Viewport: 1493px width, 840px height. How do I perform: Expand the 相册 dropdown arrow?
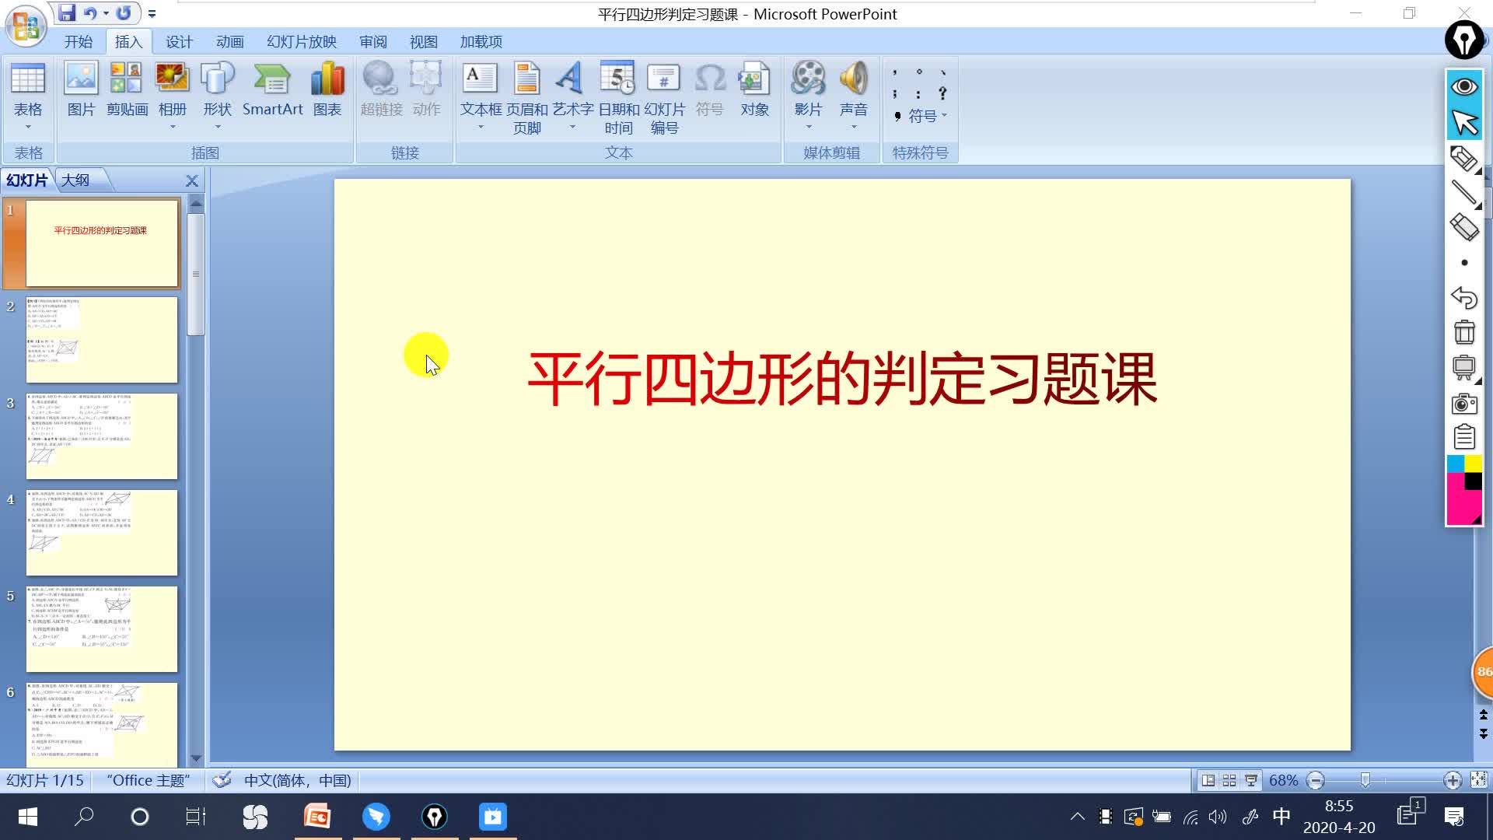click(173, 127)
